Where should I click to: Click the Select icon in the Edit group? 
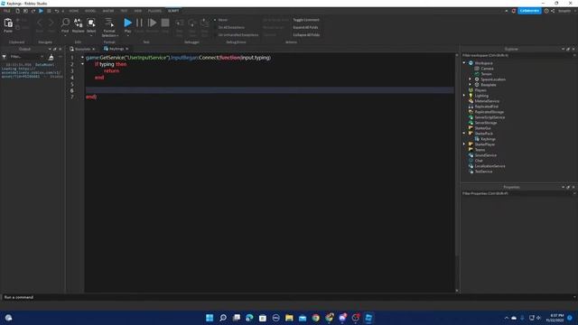(x=91, y=23)
